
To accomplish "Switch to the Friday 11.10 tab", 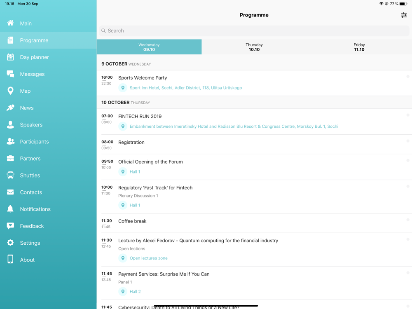I will click(359, 47).
